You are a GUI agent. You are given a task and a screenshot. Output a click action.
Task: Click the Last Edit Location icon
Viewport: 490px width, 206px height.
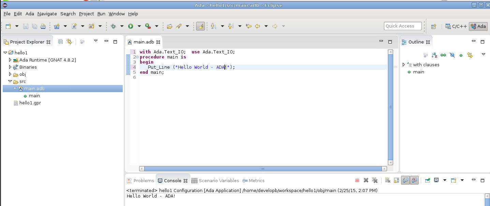(x=249, y=26)
